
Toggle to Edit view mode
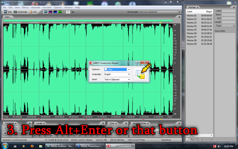[x=8, y=12]
